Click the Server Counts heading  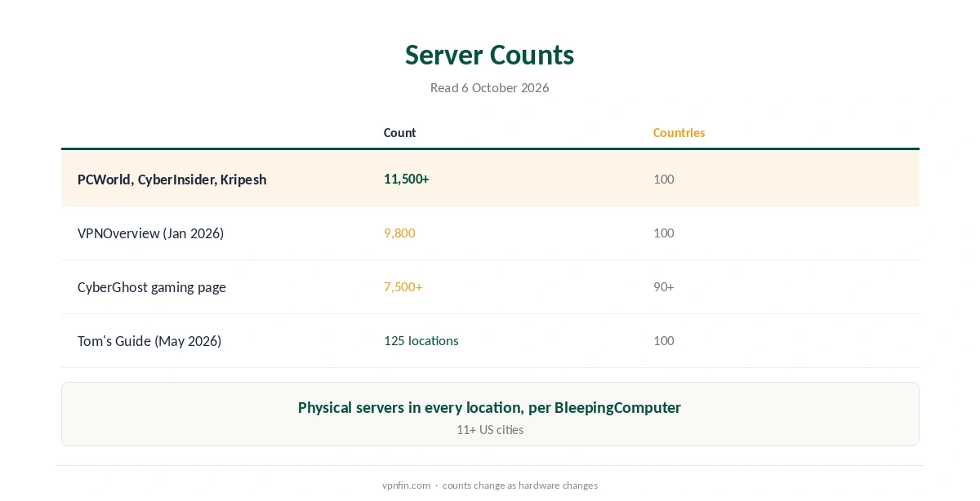click(x=489, y=55)
